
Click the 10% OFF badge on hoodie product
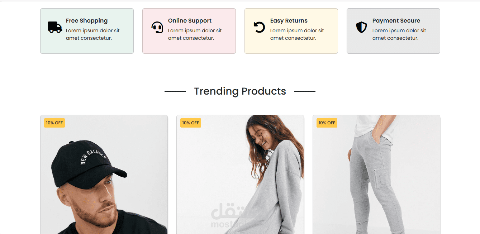click(x=191, y=123)
